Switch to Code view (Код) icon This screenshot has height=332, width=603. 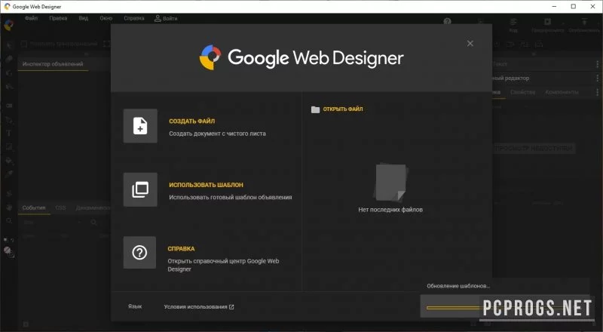pos(513,23)
